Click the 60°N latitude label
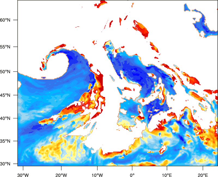 5,20
